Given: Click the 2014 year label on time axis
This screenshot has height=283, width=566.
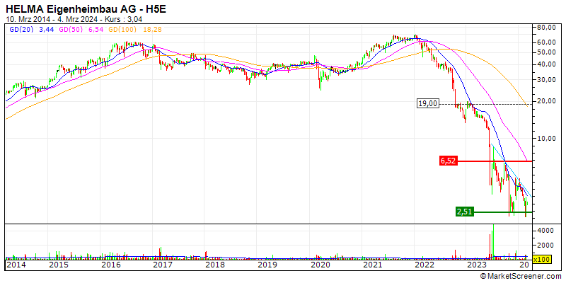Looking at the screenshot, I should pyautogui.click(x=16, y=265).
